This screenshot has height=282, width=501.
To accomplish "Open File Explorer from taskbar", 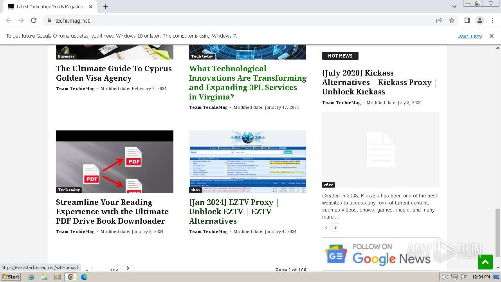I will pos(44,277).
